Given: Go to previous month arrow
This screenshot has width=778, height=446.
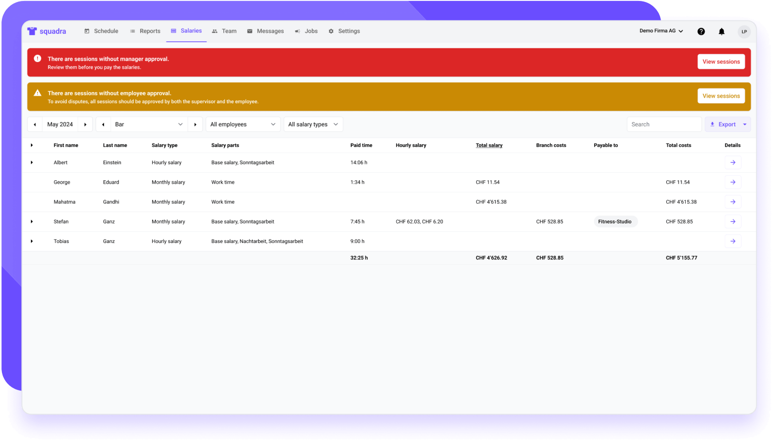Looking at the screenshot, I should [x=35, y=124].
